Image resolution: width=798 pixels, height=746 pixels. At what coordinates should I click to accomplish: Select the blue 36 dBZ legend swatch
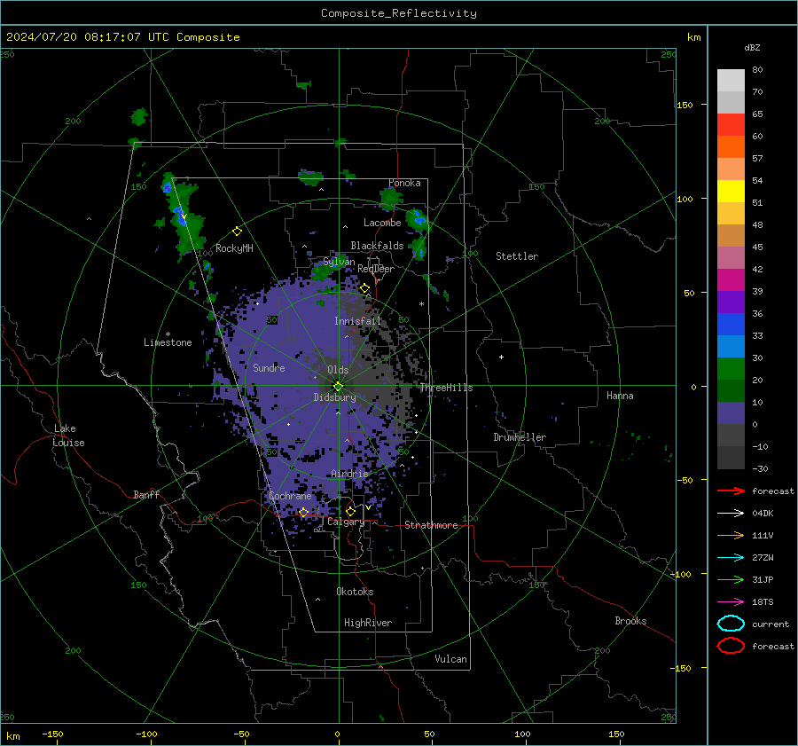pos(731,324)
